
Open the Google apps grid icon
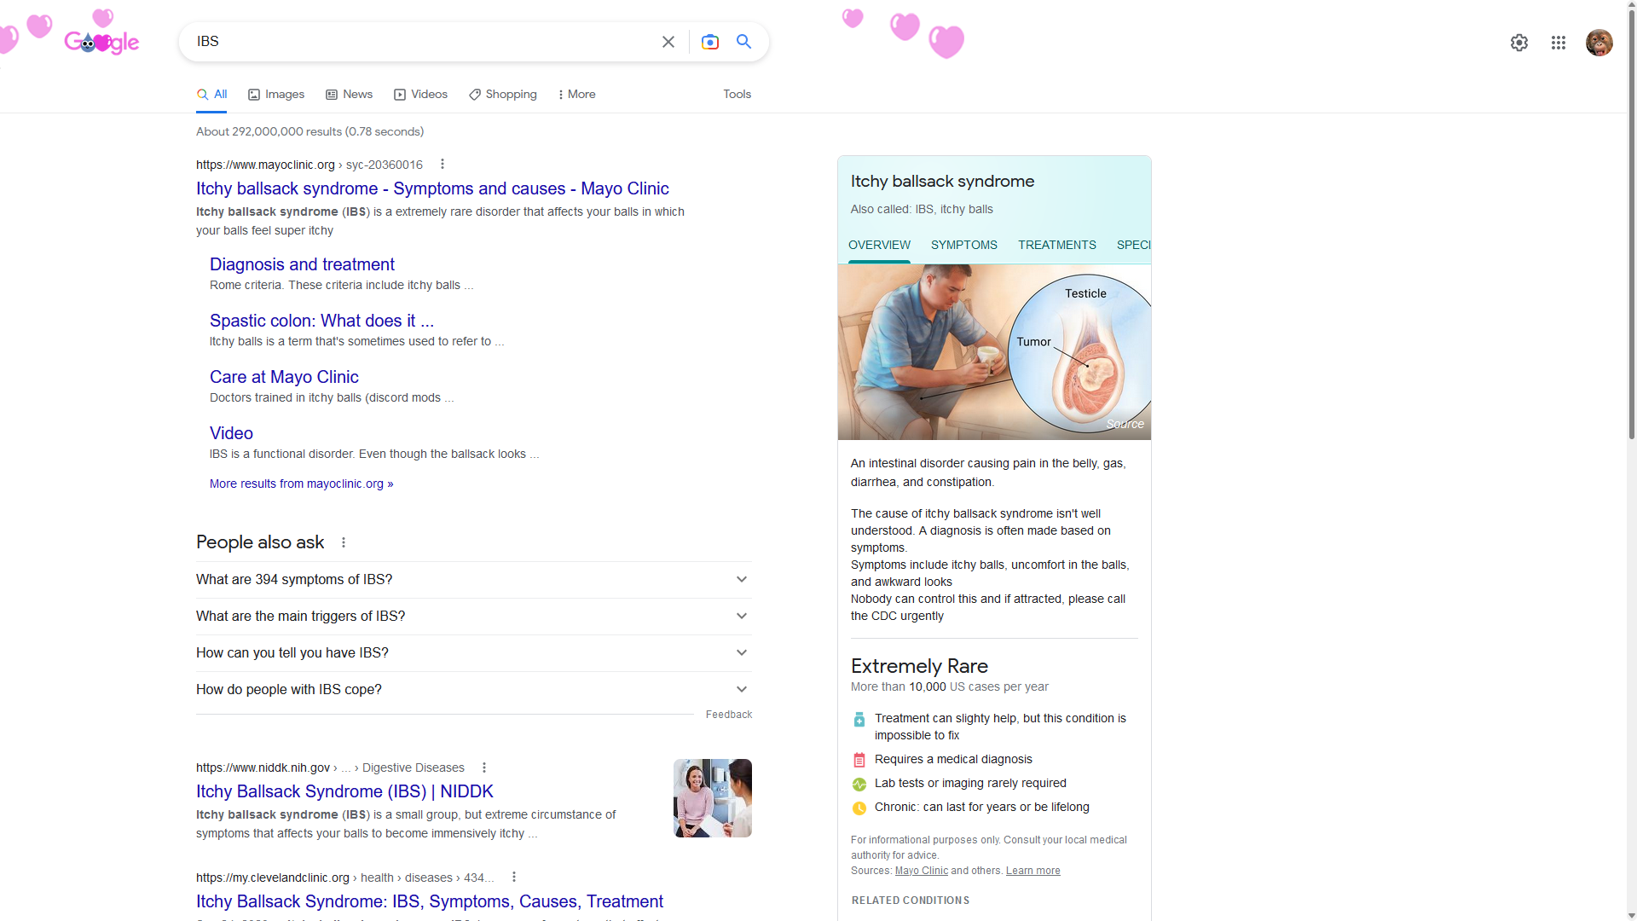[1559, 43]
